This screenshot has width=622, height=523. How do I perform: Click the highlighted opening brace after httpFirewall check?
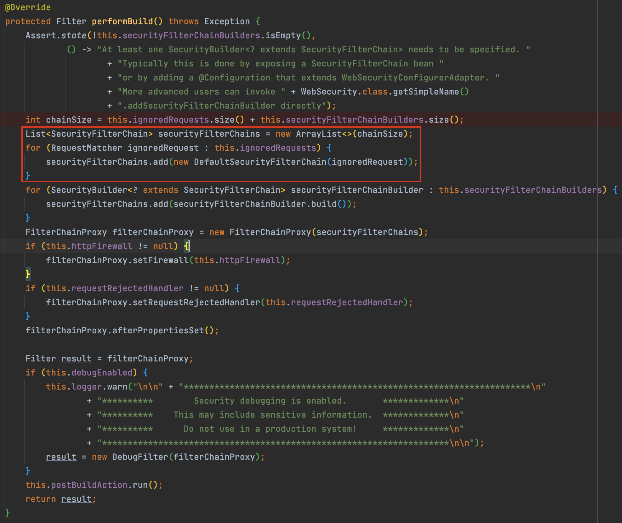186,246
